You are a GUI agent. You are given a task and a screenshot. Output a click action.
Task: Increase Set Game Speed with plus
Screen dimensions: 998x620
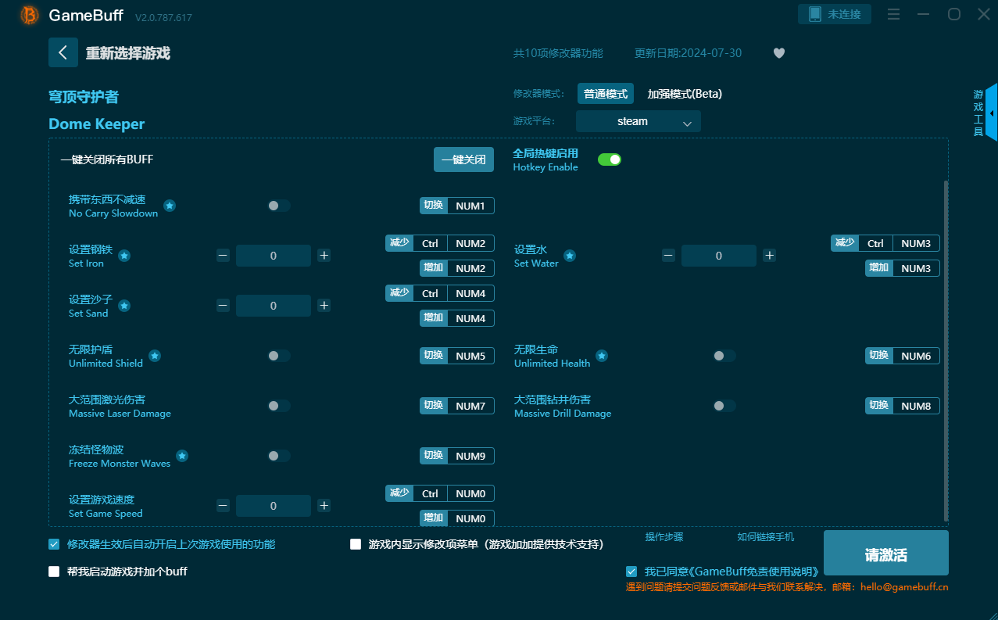pyautogui.click(x=324, y=506)
